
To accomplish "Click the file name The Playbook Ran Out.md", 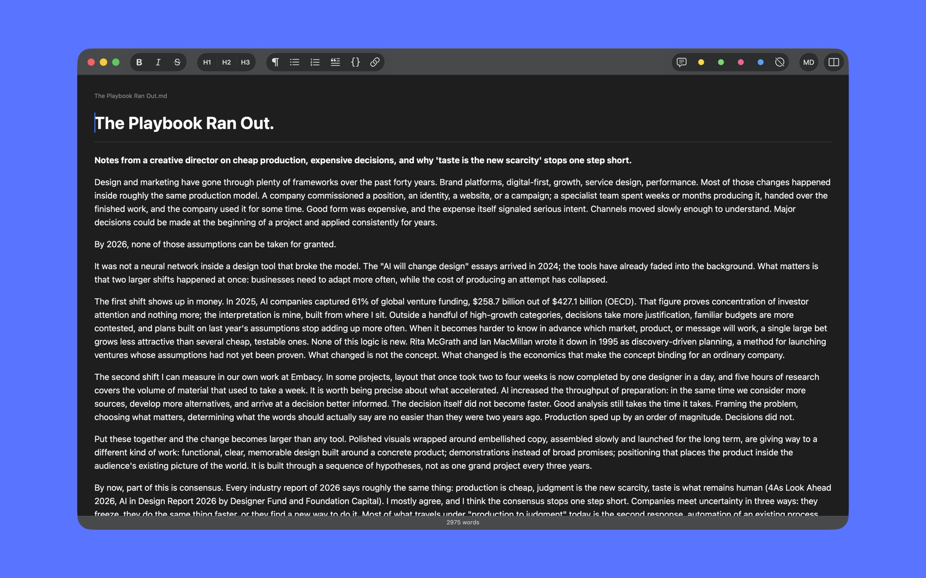I will tap(131, 96).
